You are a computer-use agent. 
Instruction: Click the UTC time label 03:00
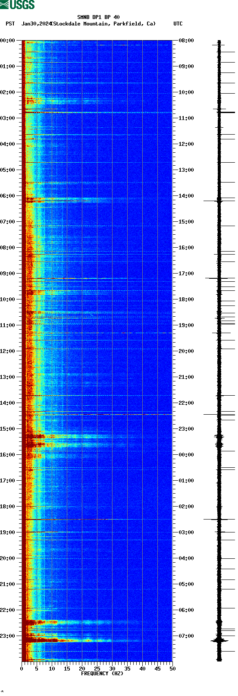pyautogui.click(x=186, y=532)
